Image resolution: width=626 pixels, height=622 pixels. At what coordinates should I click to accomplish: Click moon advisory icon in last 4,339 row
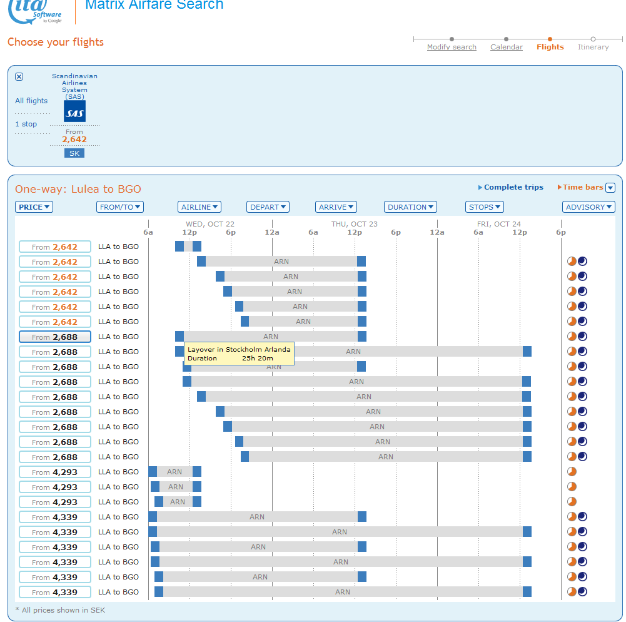(x=582, y=591)
